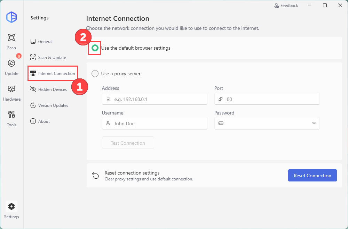Click the Test Connection button
This screenshot has width=348, height=229.
click(128, 143)
